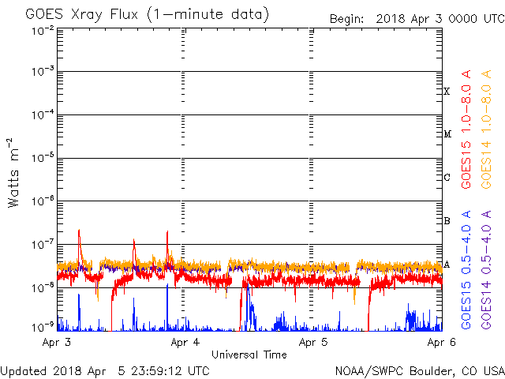The width and height of the screenshot is (505, 379).
Task: Click the M flare class marker
Action: click(447, 134)
